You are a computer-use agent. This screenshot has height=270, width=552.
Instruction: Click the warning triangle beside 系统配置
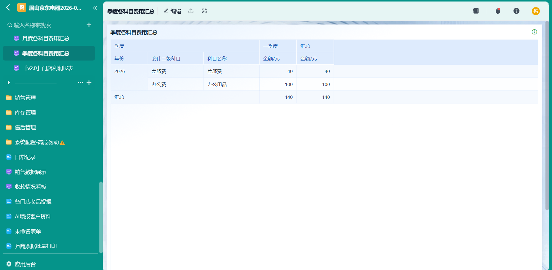click(x=62, y=143)
